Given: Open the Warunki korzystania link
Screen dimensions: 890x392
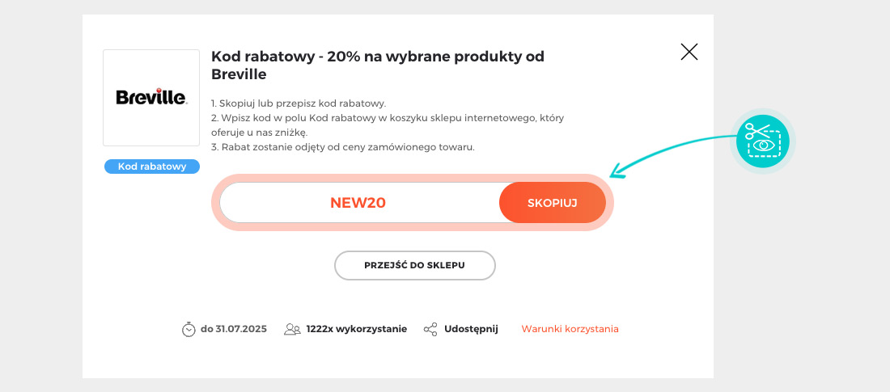Looking at the screenshot, I should click(x=570, y=329).
